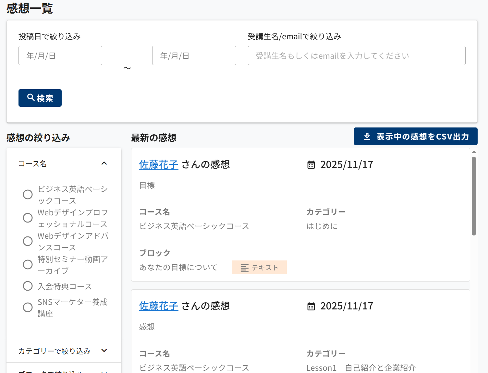
Task: Open 佐藤花子 link in first review
Action: point(159,165)
